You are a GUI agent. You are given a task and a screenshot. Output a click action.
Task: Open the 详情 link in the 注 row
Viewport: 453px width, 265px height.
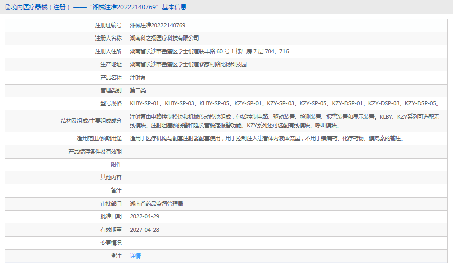click(x=135, y=256)
